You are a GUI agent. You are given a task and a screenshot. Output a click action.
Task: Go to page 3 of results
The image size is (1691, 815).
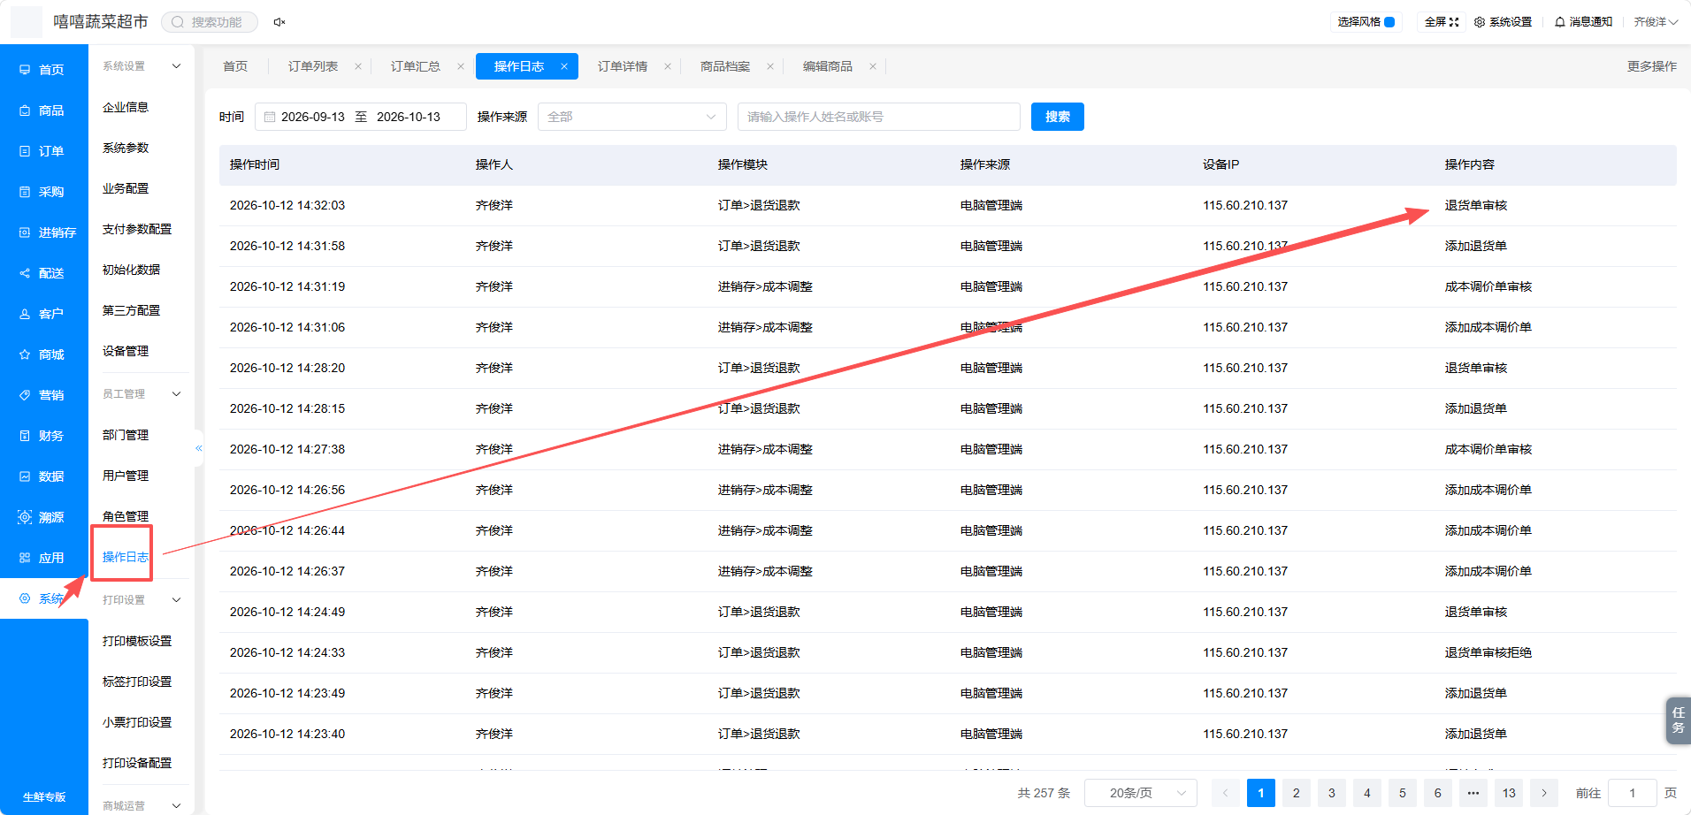click(1332, 793)
